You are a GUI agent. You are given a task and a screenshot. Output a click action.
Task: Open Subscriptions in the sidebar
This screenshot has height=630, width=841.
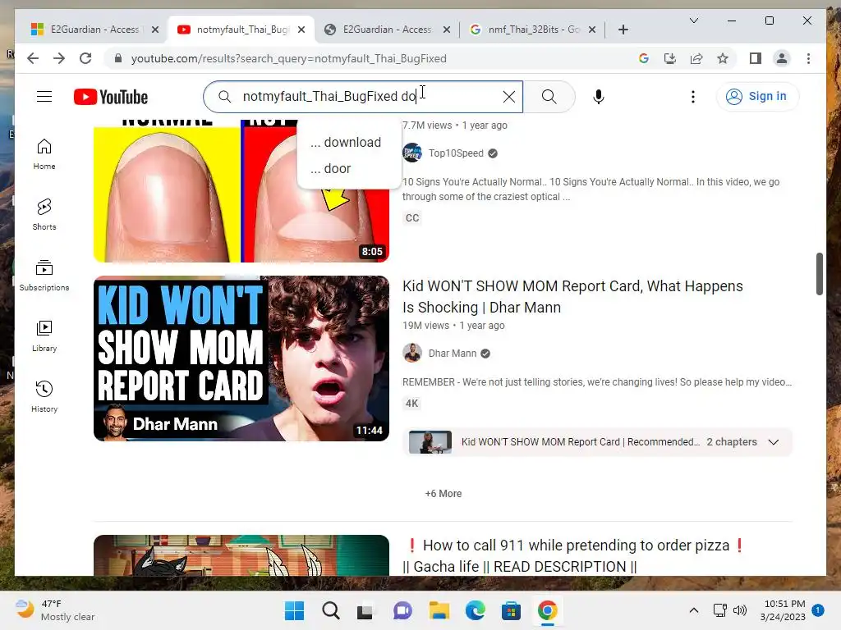44,276
